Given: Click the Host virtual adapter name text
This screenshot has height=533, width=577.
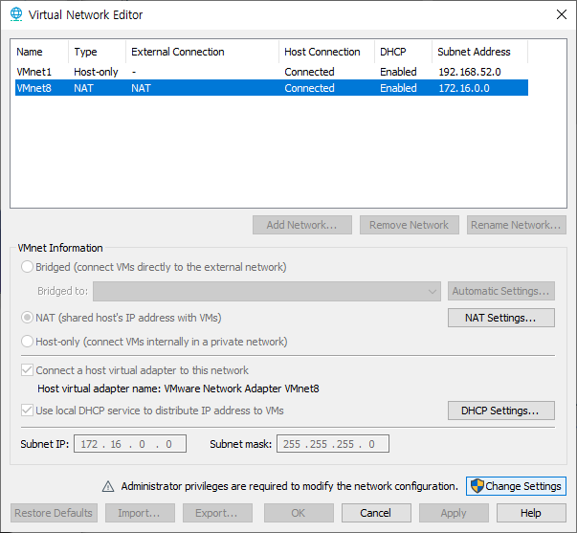Looking at the screenshot, I should (179, 389).
